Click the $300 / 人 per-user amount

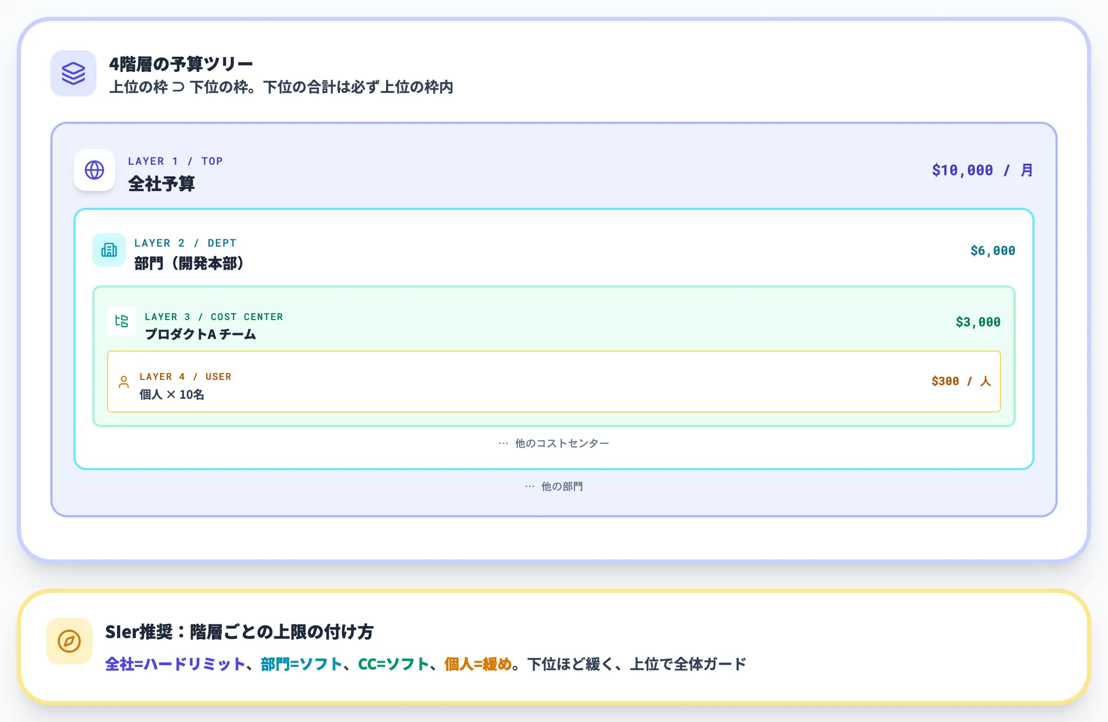[961, 381]
